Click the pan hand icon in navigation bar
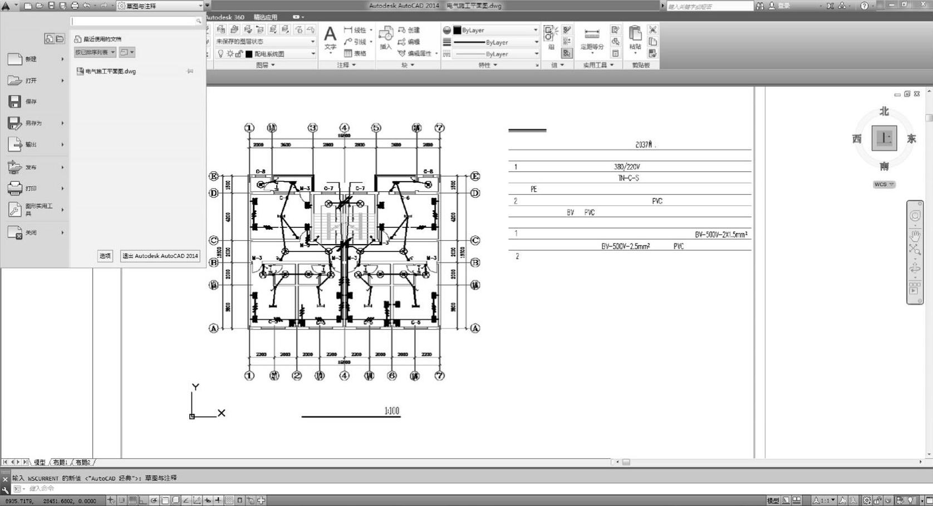This screenshot has width=933, height=506. 915,236
